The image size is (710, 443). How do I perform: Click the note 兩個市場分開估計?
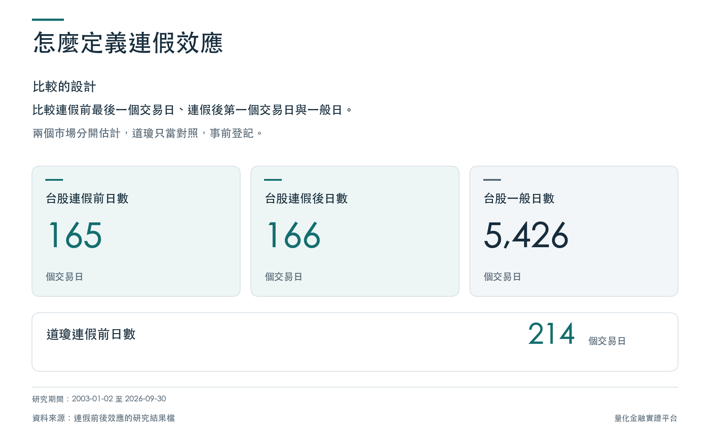[x=148, y=133]
